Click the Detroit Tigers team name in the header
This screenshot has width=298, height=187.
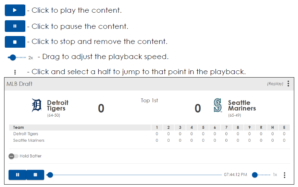[58, 105]
